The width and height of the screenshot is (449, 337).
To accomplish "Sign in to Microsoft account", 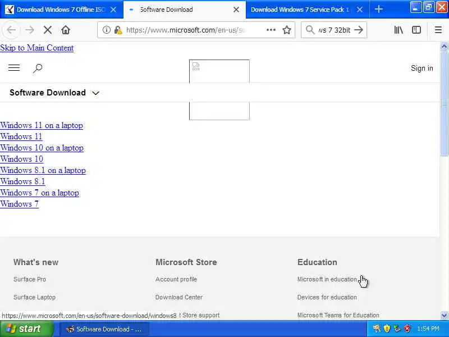I will click(x=422, y=68).
